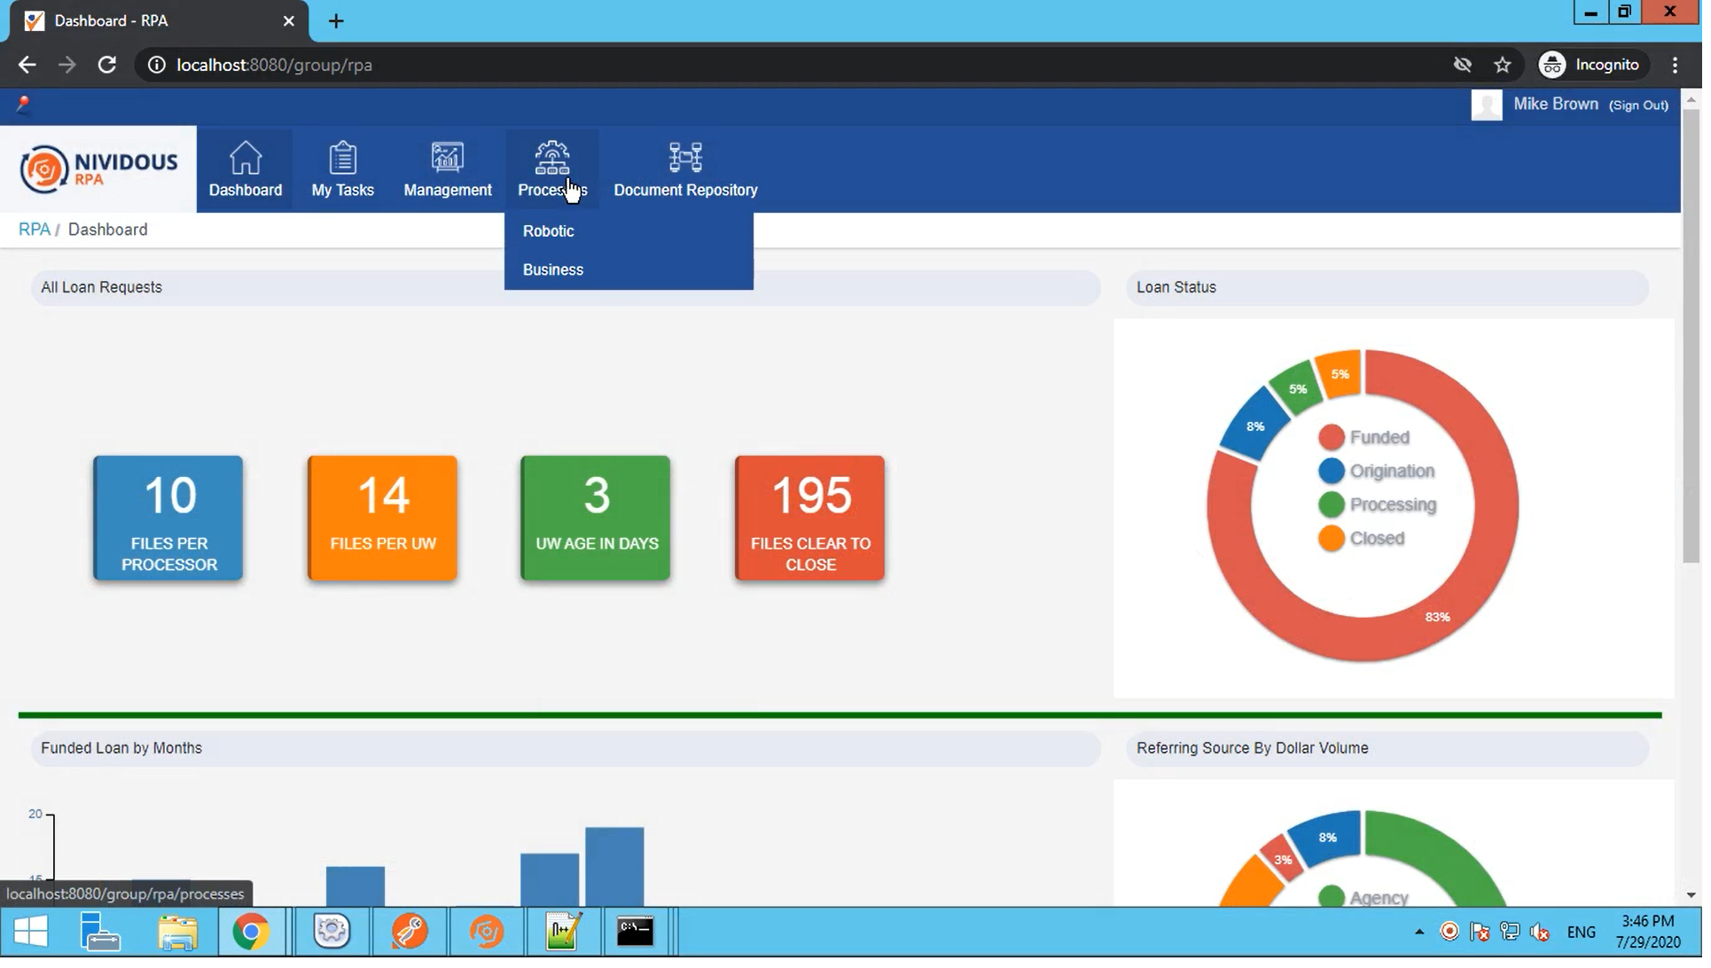The width and height of the screenshot is (1711, 968).
Task: Select Business from the Processes dropdown
Action: click(552, 269)
